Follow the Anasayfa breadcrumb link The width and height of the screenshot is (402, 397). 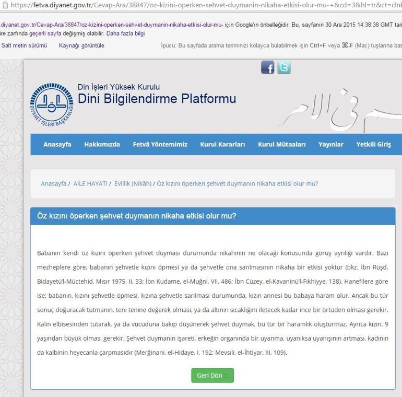point(54,184)
